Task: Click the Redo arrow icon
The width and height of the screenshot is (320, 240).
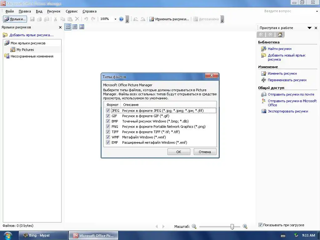Action: tap(93, 19)
